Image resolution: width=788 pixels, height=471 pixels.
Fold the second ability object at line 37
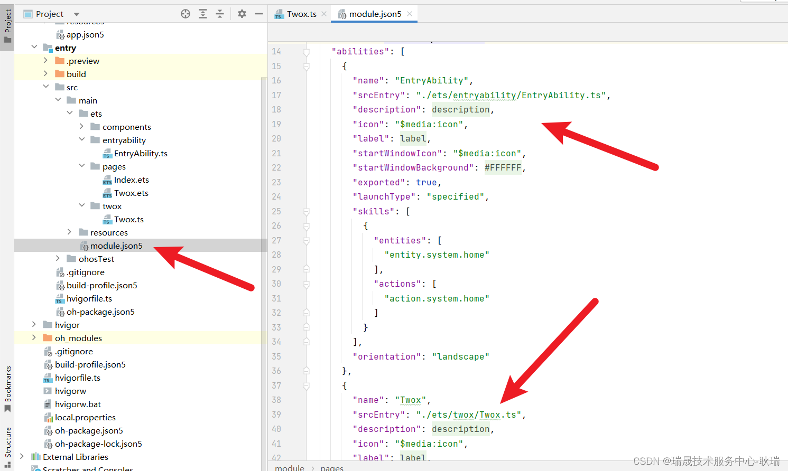pyautogui.click(x=307, y=386)
